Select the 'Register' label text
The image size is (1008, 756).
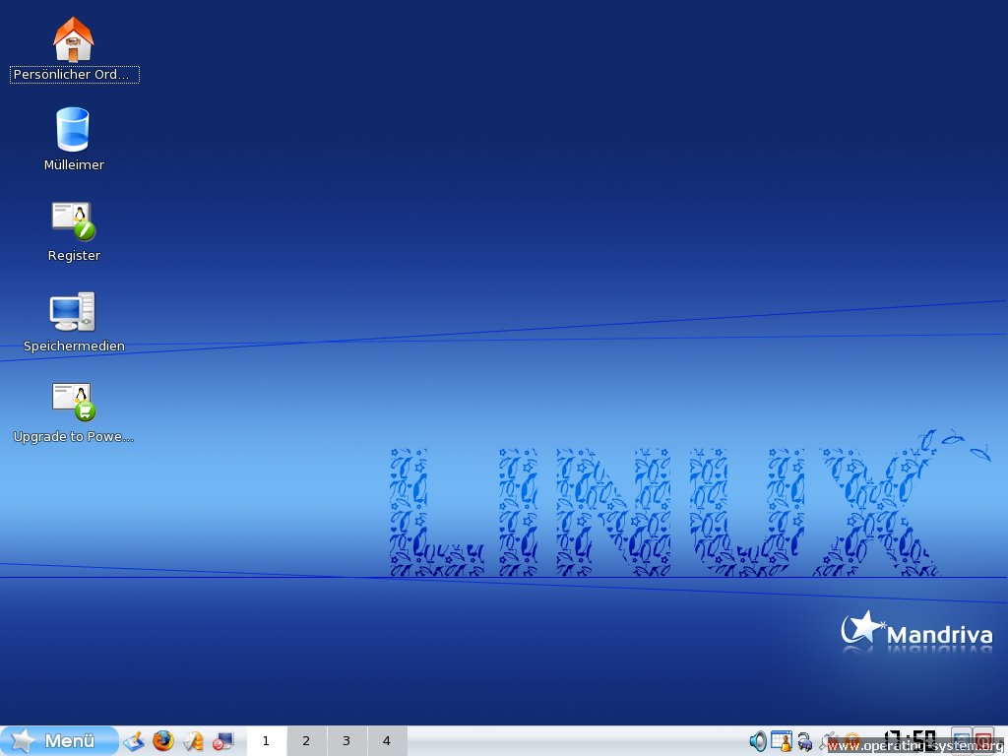(74, 255)
